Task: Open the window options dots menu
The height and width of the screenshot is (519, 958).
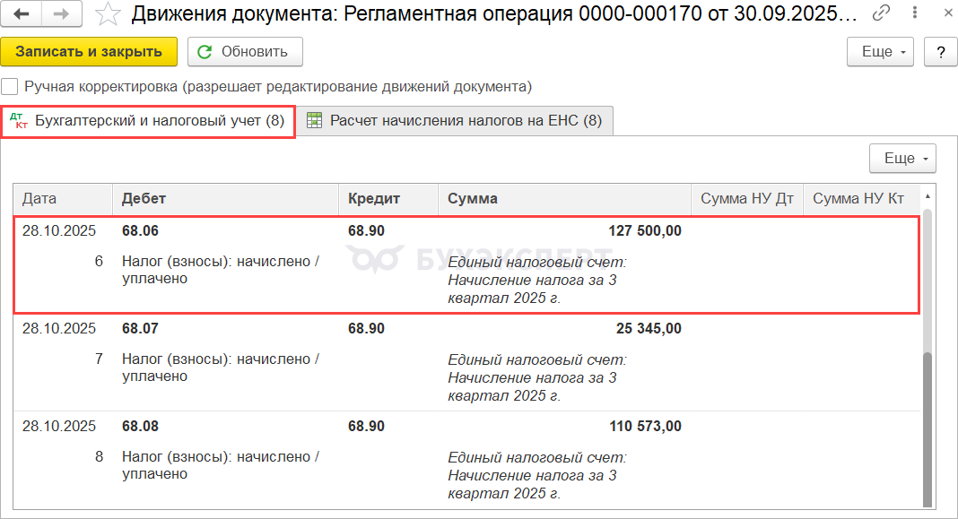Action: click(911, 13)
